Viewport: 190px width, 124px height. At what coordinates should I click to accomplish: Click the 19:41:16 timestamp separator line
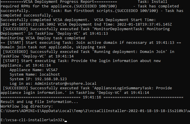(92, 97)
